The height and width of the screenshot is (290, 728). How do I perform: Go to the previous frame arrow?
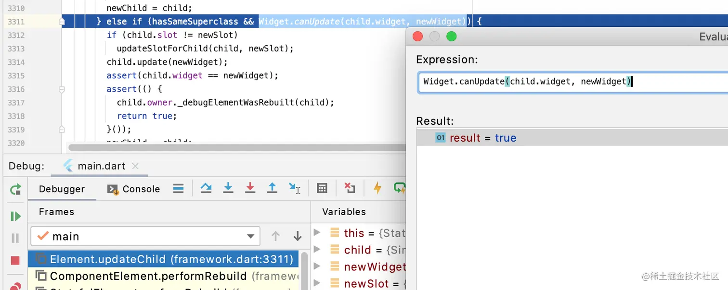[x=275, y=236]
